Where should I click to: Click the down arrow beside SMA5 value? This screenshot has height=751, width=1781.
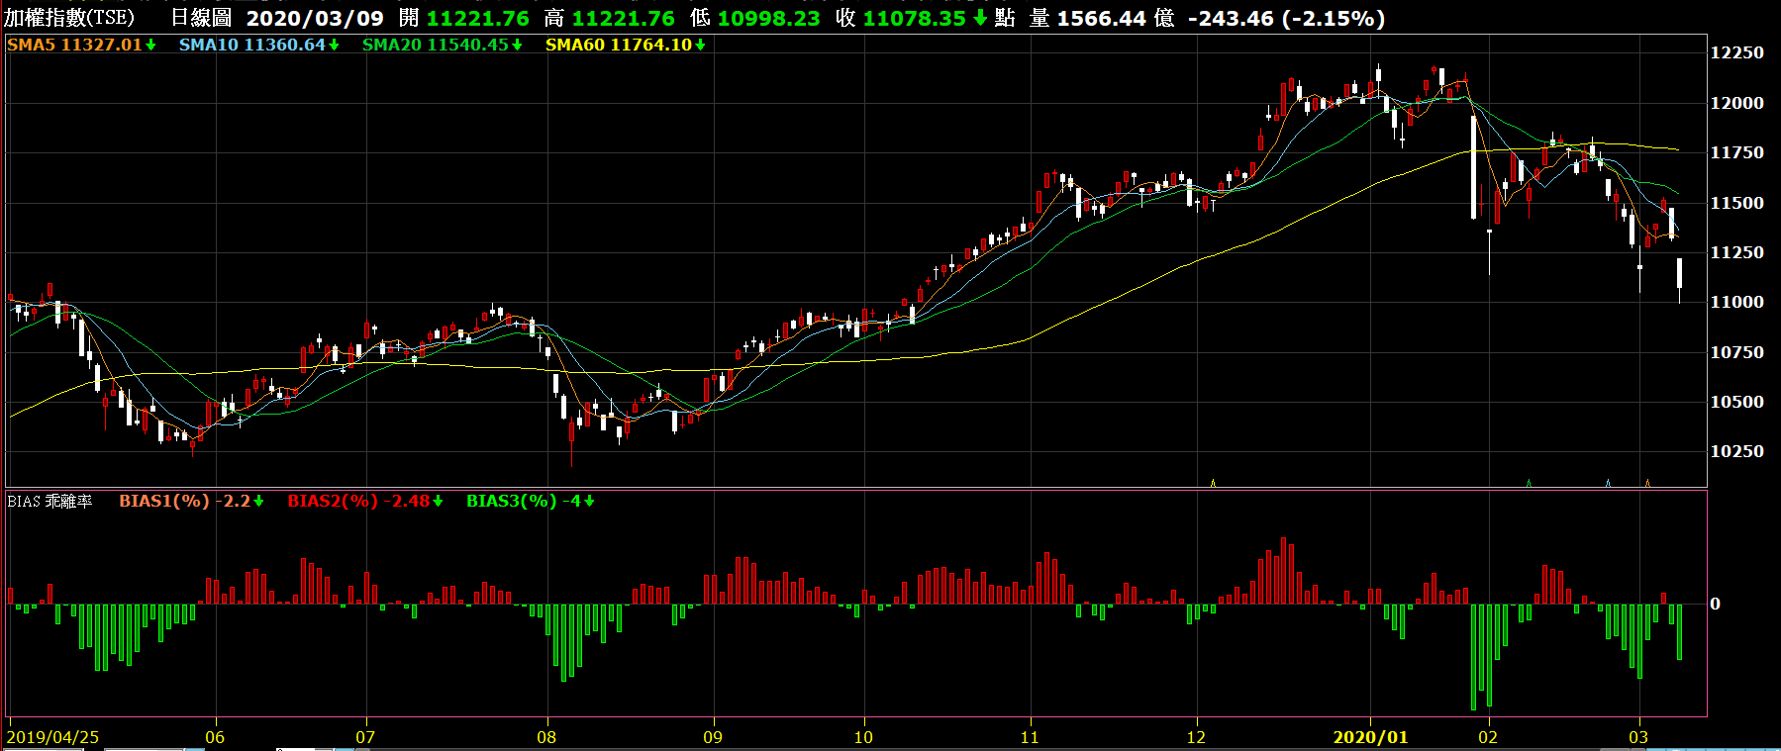pyautogui.click(x=150, y=46)
